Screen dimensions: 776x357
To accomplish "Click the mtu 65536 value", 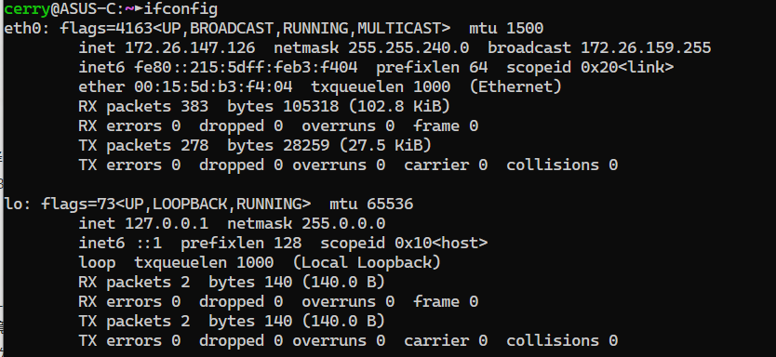I will (x=390, y=204).
